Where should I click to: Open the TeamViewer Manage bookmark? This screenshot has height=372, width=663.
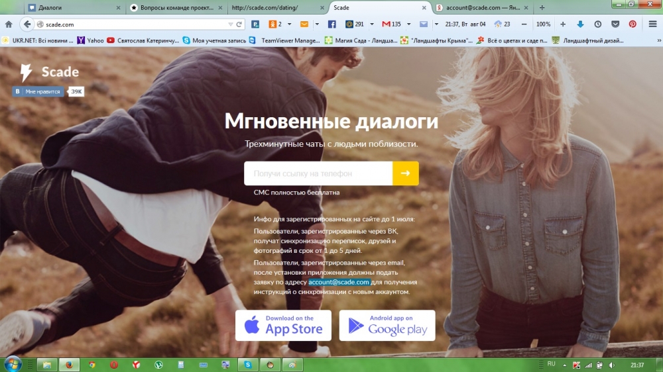pyautogui.click(x=284, y=40)
